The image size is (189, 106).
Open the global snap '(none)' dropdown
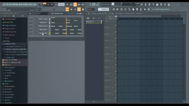pos(91,9)
